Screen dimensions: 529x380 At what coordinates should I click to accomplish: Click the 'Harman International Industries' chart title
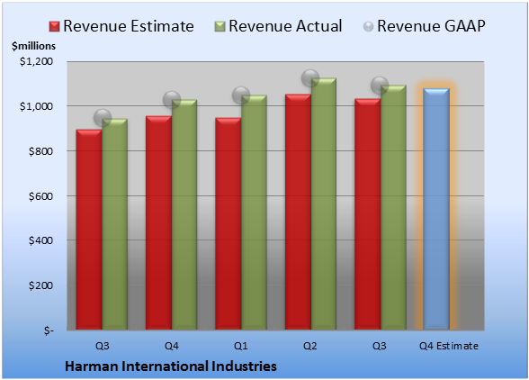tap(171, 366)
